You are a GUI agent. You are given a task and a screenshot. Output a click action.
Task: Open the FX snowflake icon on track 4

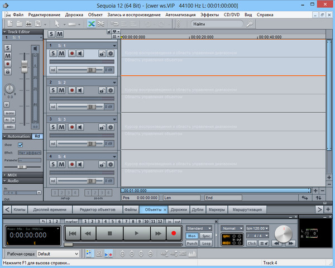[111, 164]
